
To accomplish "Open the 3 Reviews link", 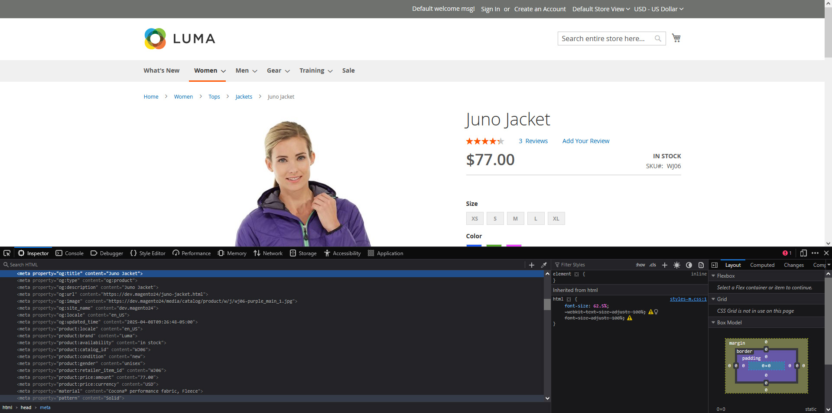I will tap(533, 141).
